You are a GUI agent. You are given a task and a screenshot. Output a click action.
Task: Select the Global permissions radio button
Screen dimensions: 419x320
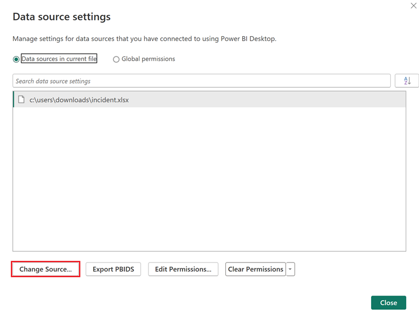[x=116, y=59]
